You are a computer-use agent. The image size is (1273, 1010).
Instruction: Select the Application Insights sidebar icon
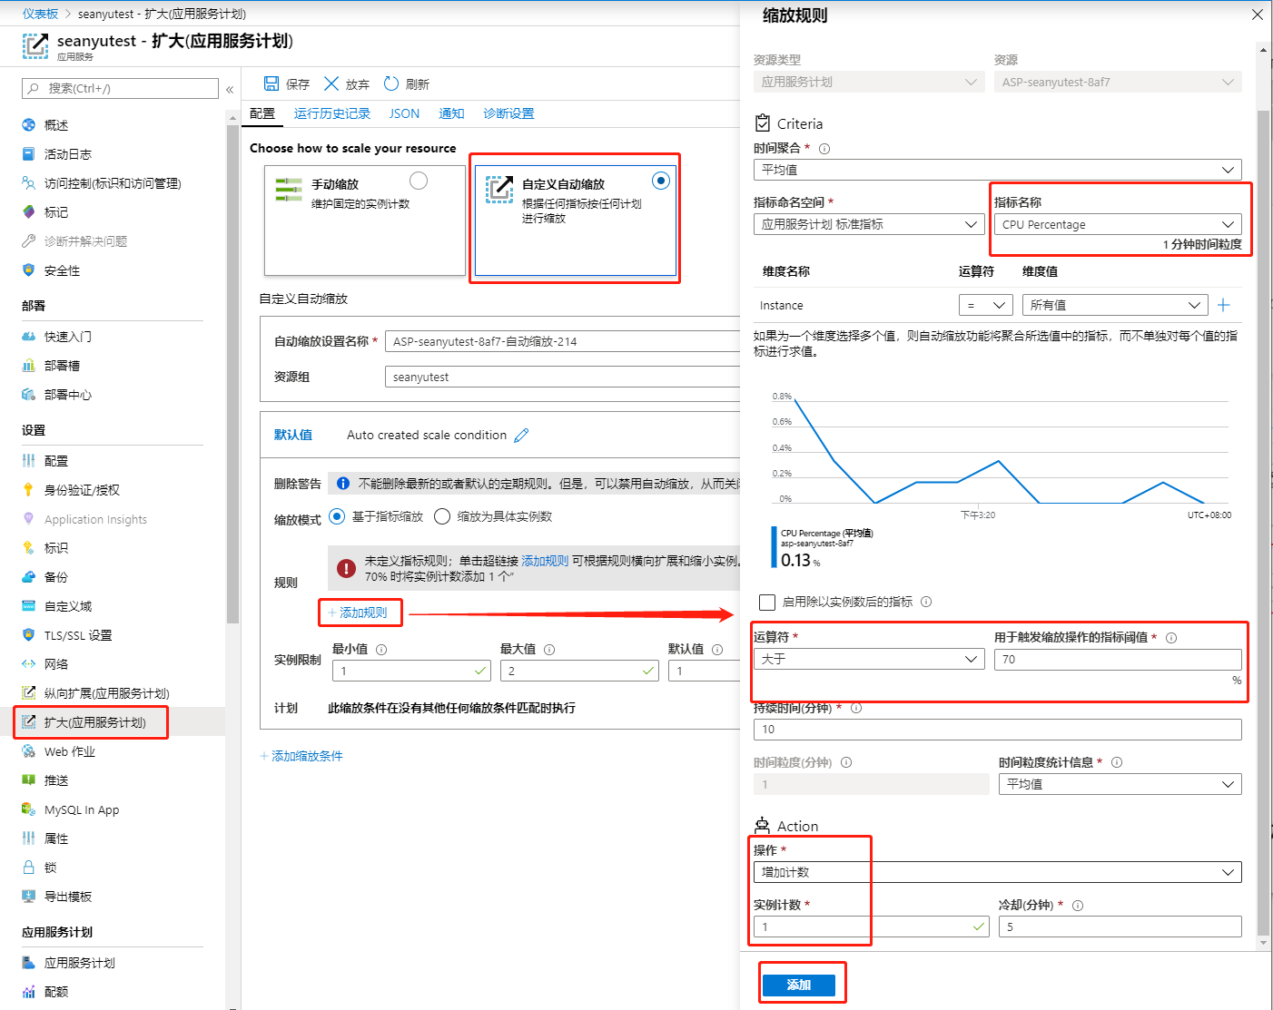click(30, 518)
